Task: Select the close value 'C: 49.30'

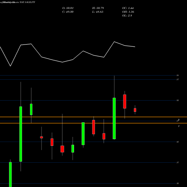Action: pyautogui.click(x=68, y=12)
